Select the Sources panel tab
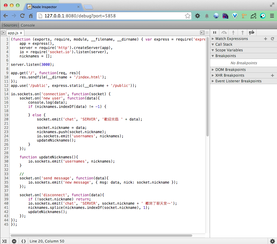 pyautogui.click(x=10, y=26)
